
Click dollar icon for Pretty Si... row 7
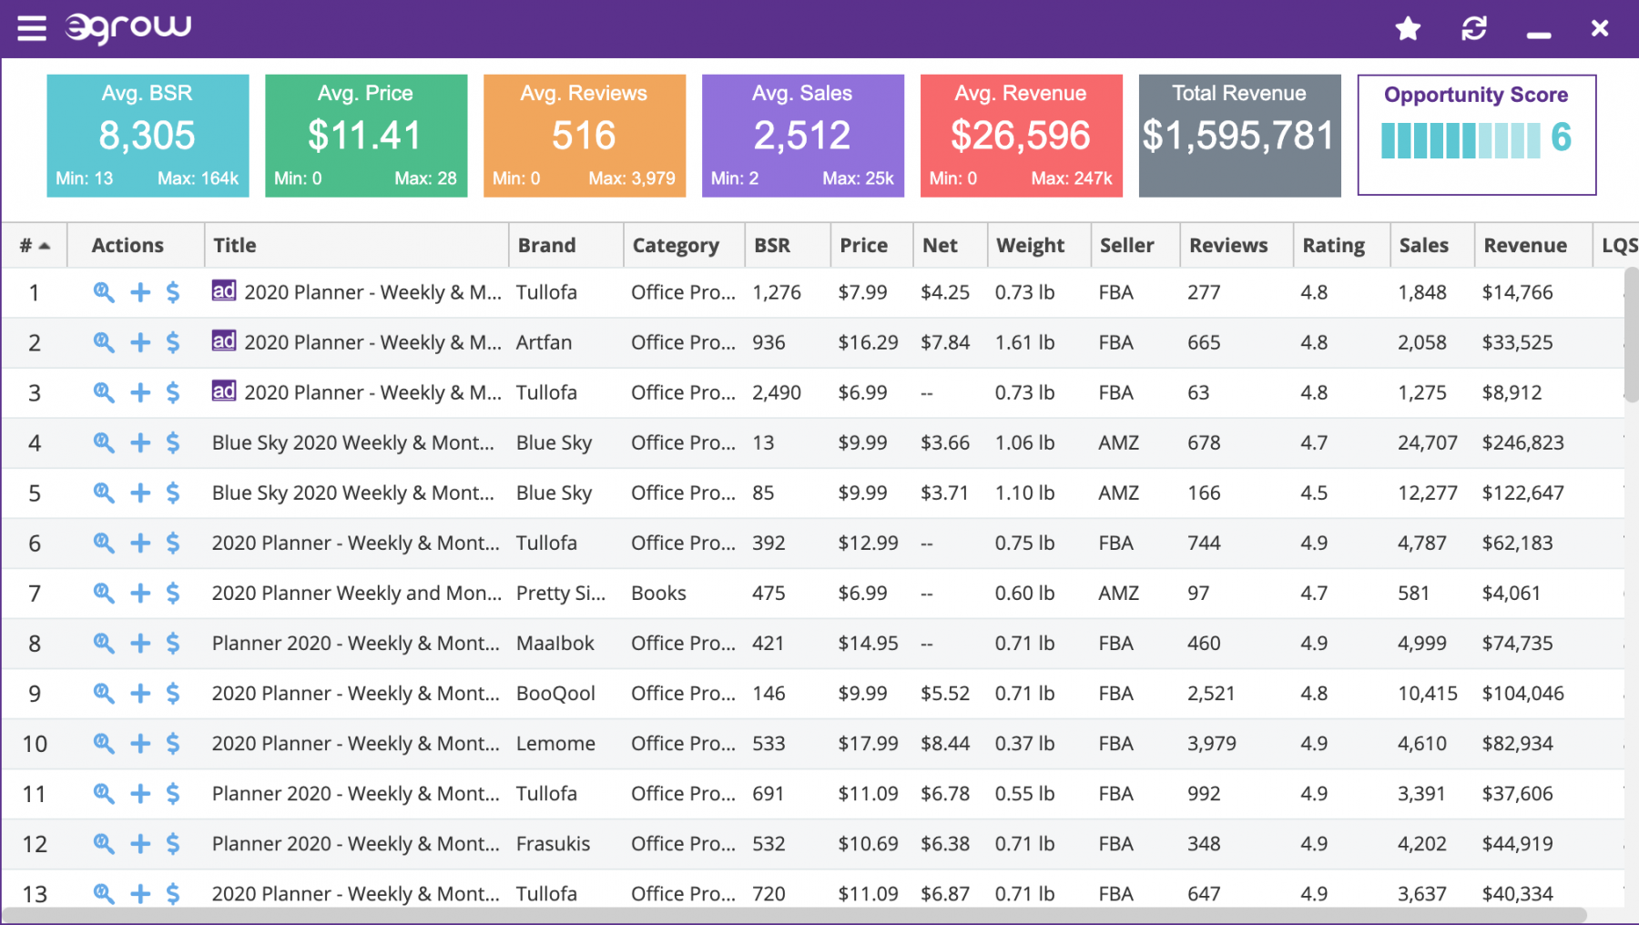pos(173,593)
